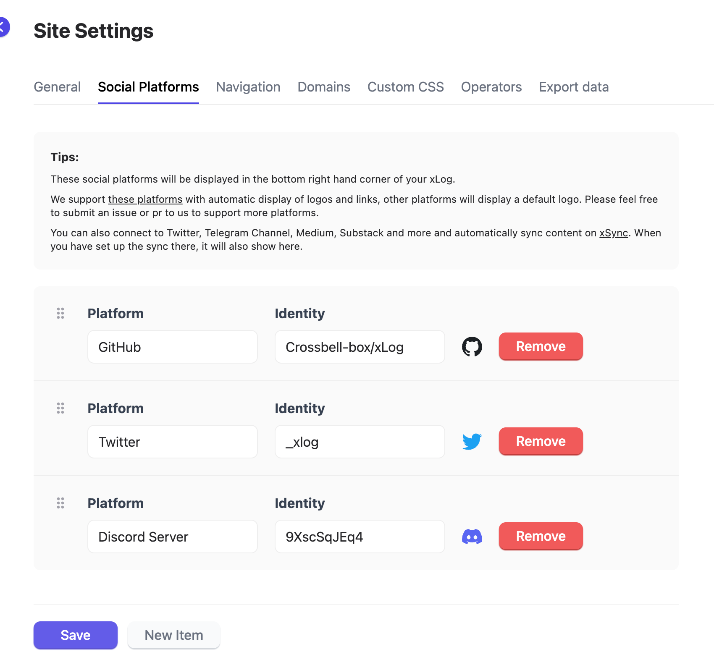
Task: Click the Discord logo icon
Action: pos(472,537)
